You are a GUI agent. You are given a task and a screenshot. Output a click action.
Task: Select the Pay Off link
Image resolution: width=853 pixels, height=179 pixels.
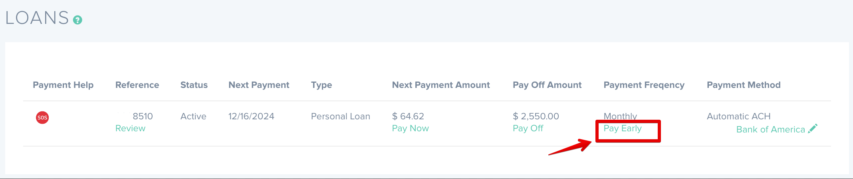528,128
